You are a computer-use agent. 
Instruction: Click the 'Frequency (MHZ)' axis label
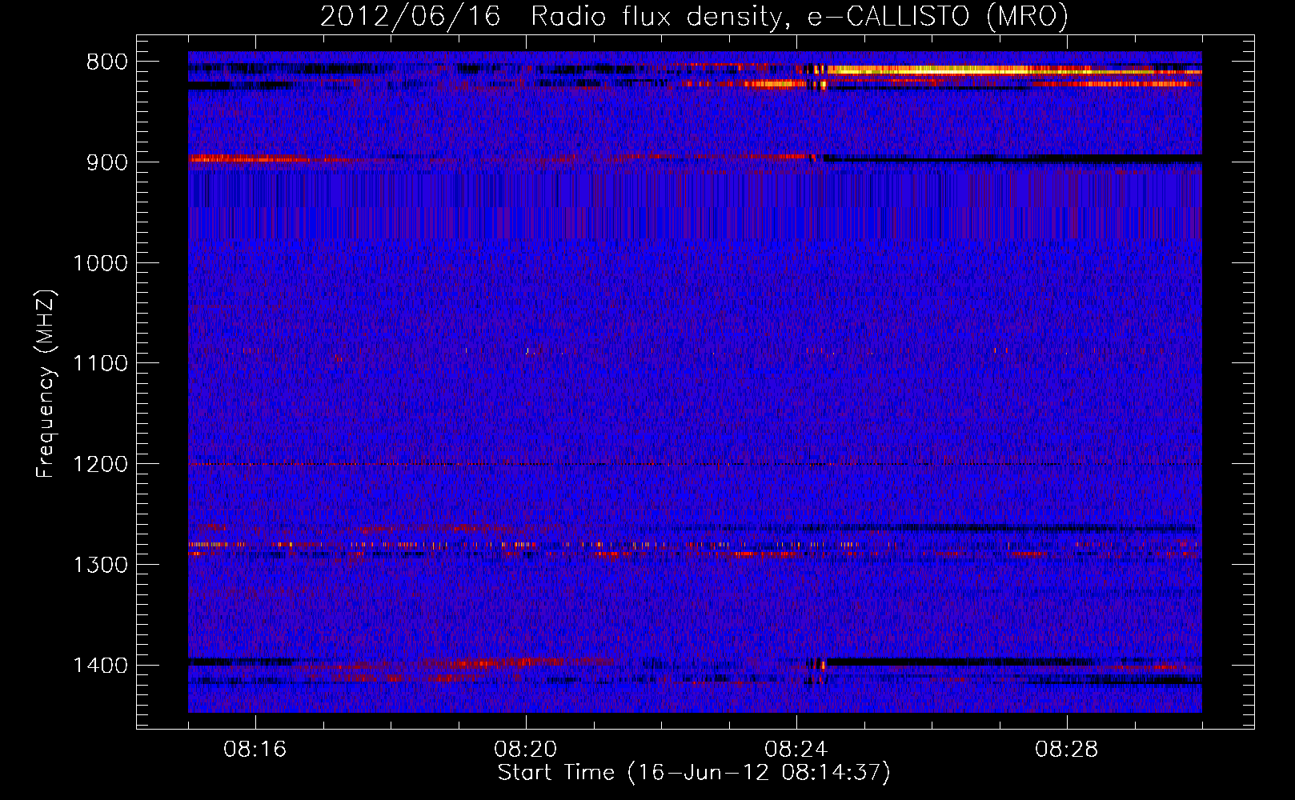coord(46,384)
